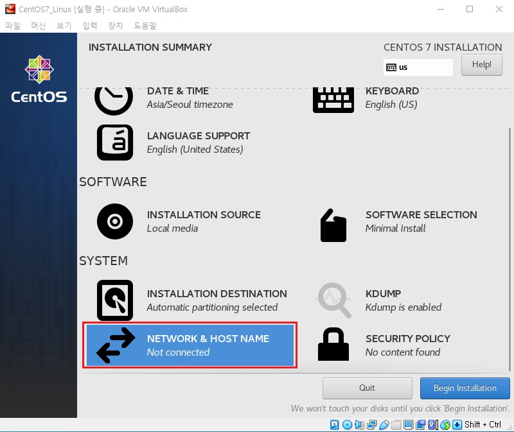
Task: Click the 'us' keyboard layout indicator
Action: click(x=418, y=67)
